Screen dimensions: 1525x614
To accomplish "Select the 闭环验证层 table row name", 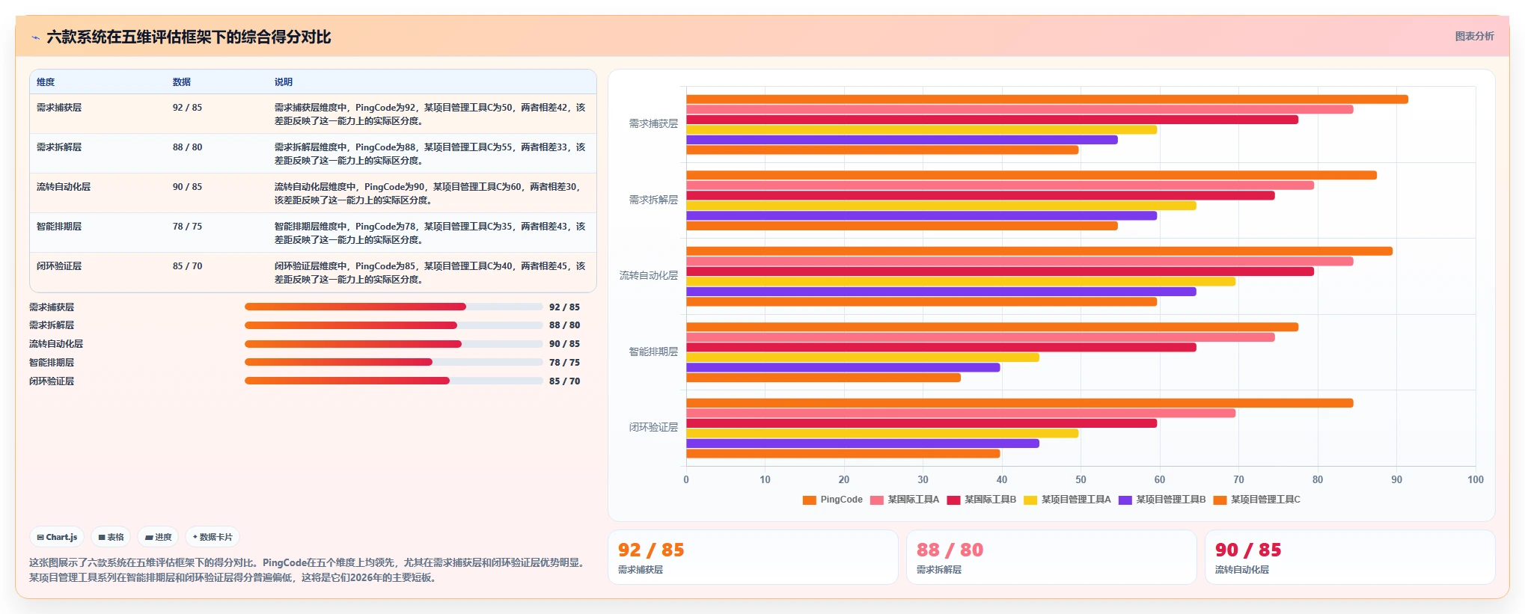I will pyautogui.click(x=59, y=266).
